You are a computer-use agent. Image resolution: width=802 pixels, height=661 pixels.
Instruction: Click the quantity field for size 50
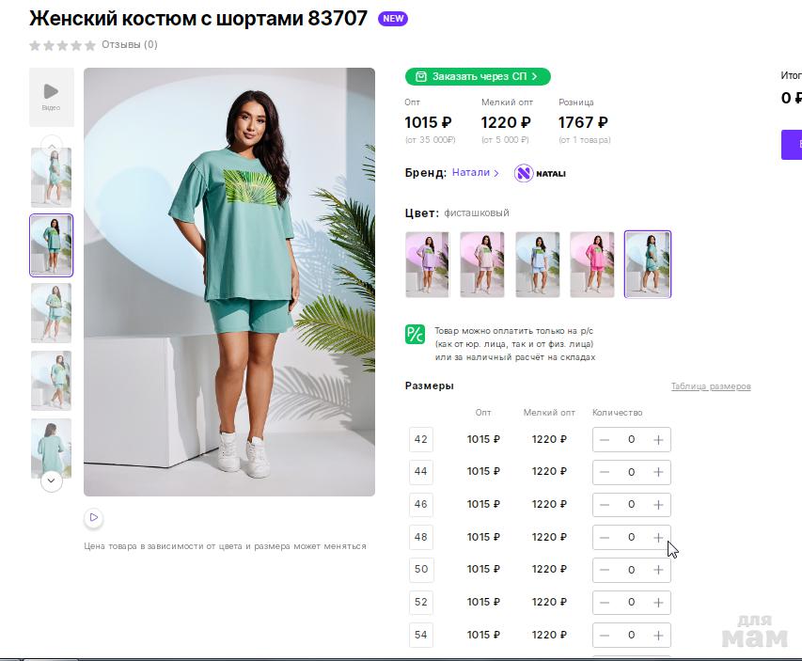coord(631,570)
